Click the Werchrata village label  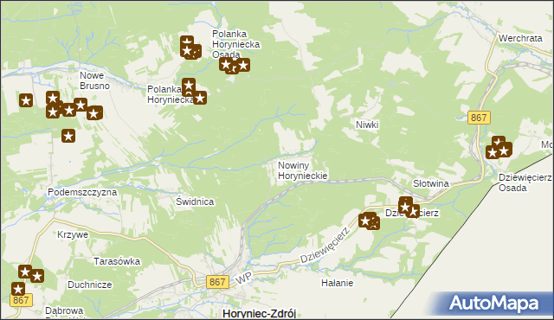tap(520, 38)
